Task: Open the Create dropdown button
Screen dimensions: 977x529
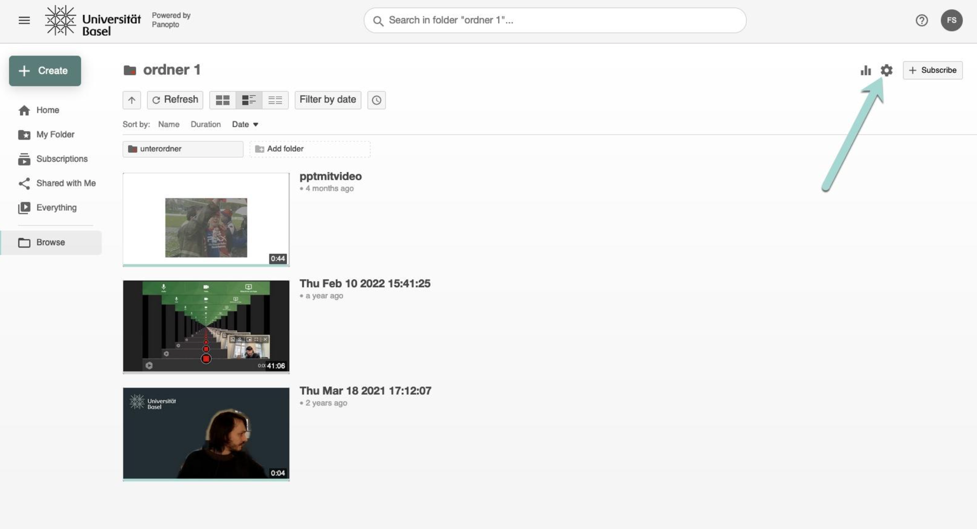Action: [45, 71]
